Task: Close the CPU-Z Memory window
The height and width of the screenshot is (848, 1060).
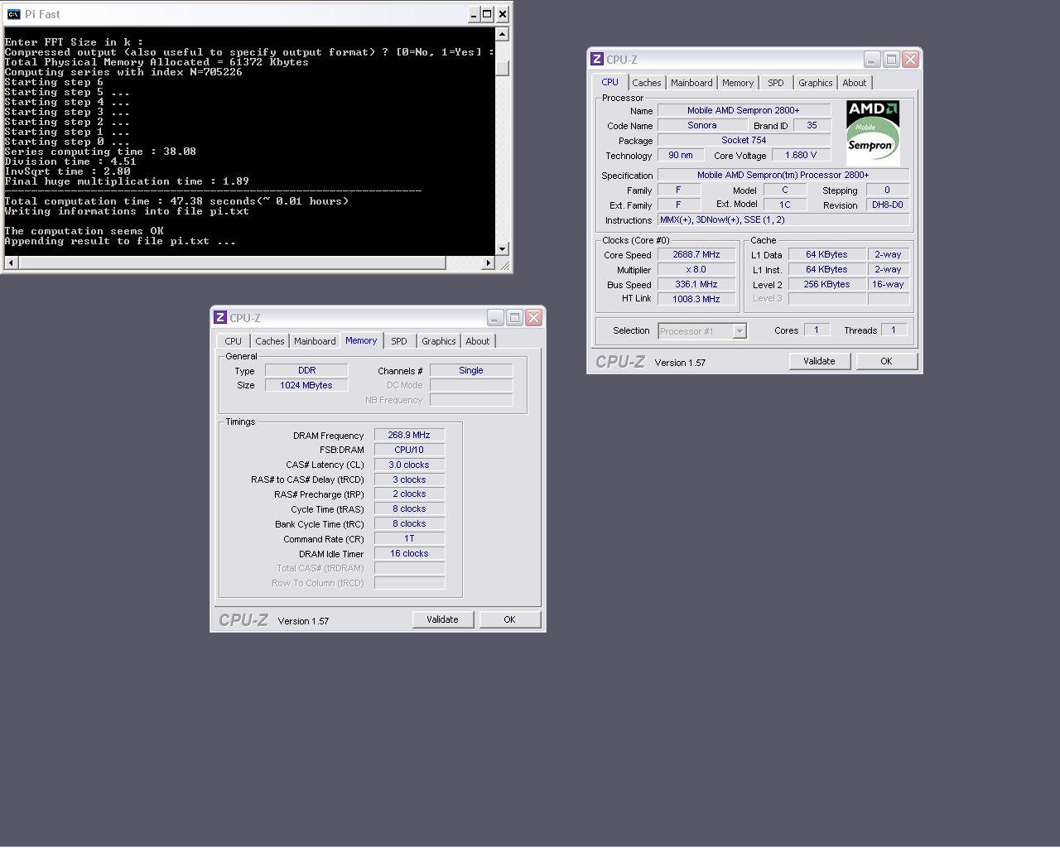Action: (534, 317)
